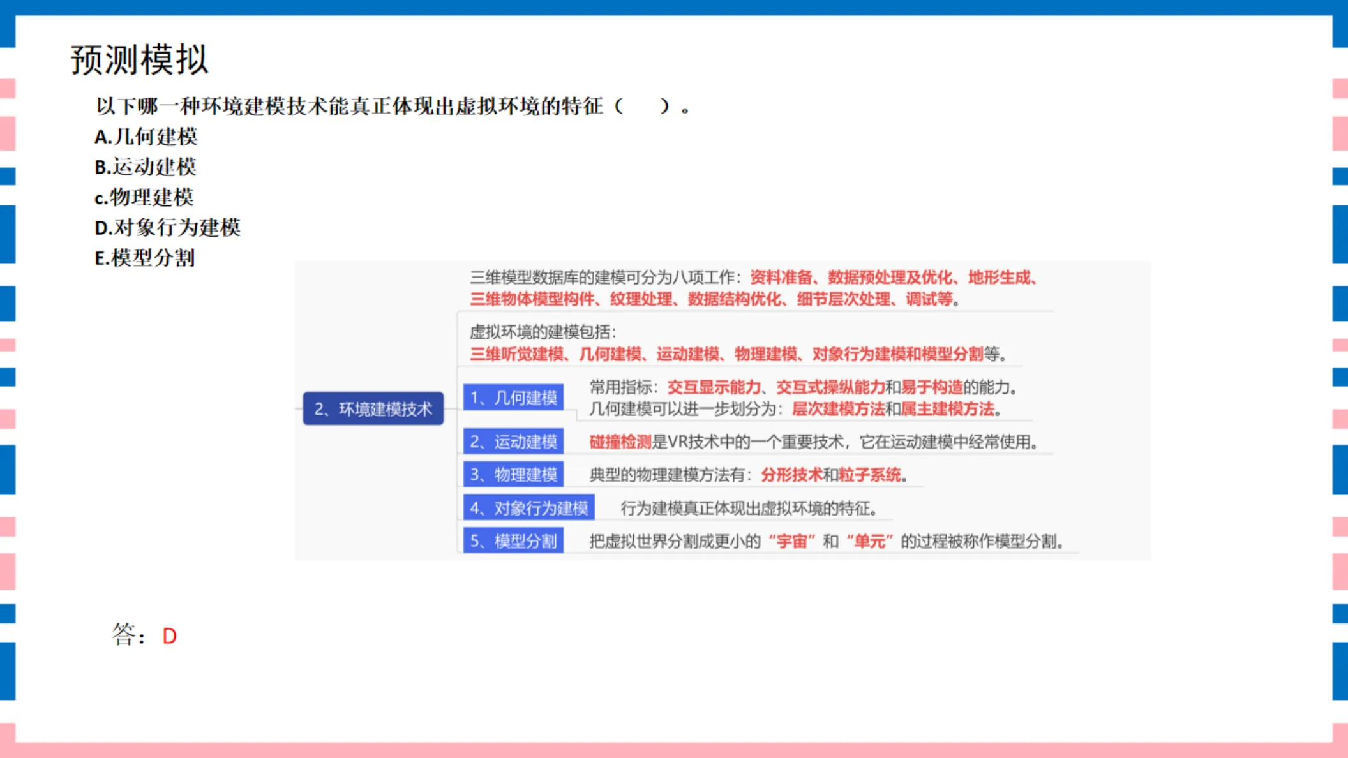Click the red text 数据预处理及优化
This screenshot has width=1348, height=758.
[890, 278]
